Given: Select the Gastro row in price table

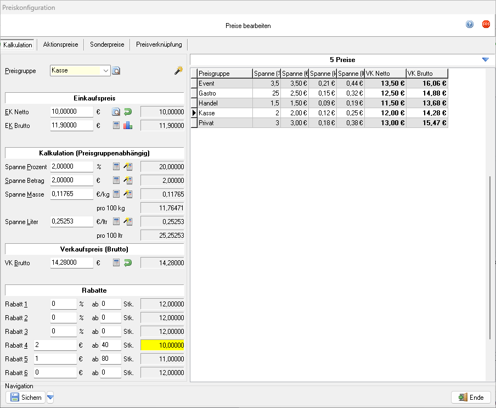Looking at the screenshot, I should pyautogui.click(x=219, y=93).
